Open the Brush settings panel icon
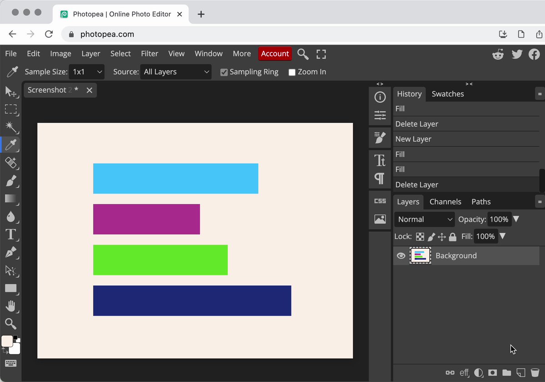Image resolution: width=545 pixels, height=382 pixels. pos(380,137)
